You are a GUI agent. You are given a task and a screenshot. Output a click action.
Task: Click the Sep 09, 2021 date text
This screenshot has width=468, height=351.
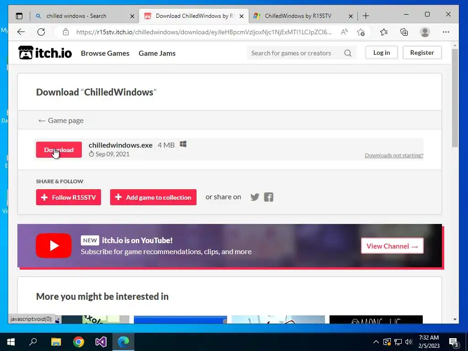[112, 154]
